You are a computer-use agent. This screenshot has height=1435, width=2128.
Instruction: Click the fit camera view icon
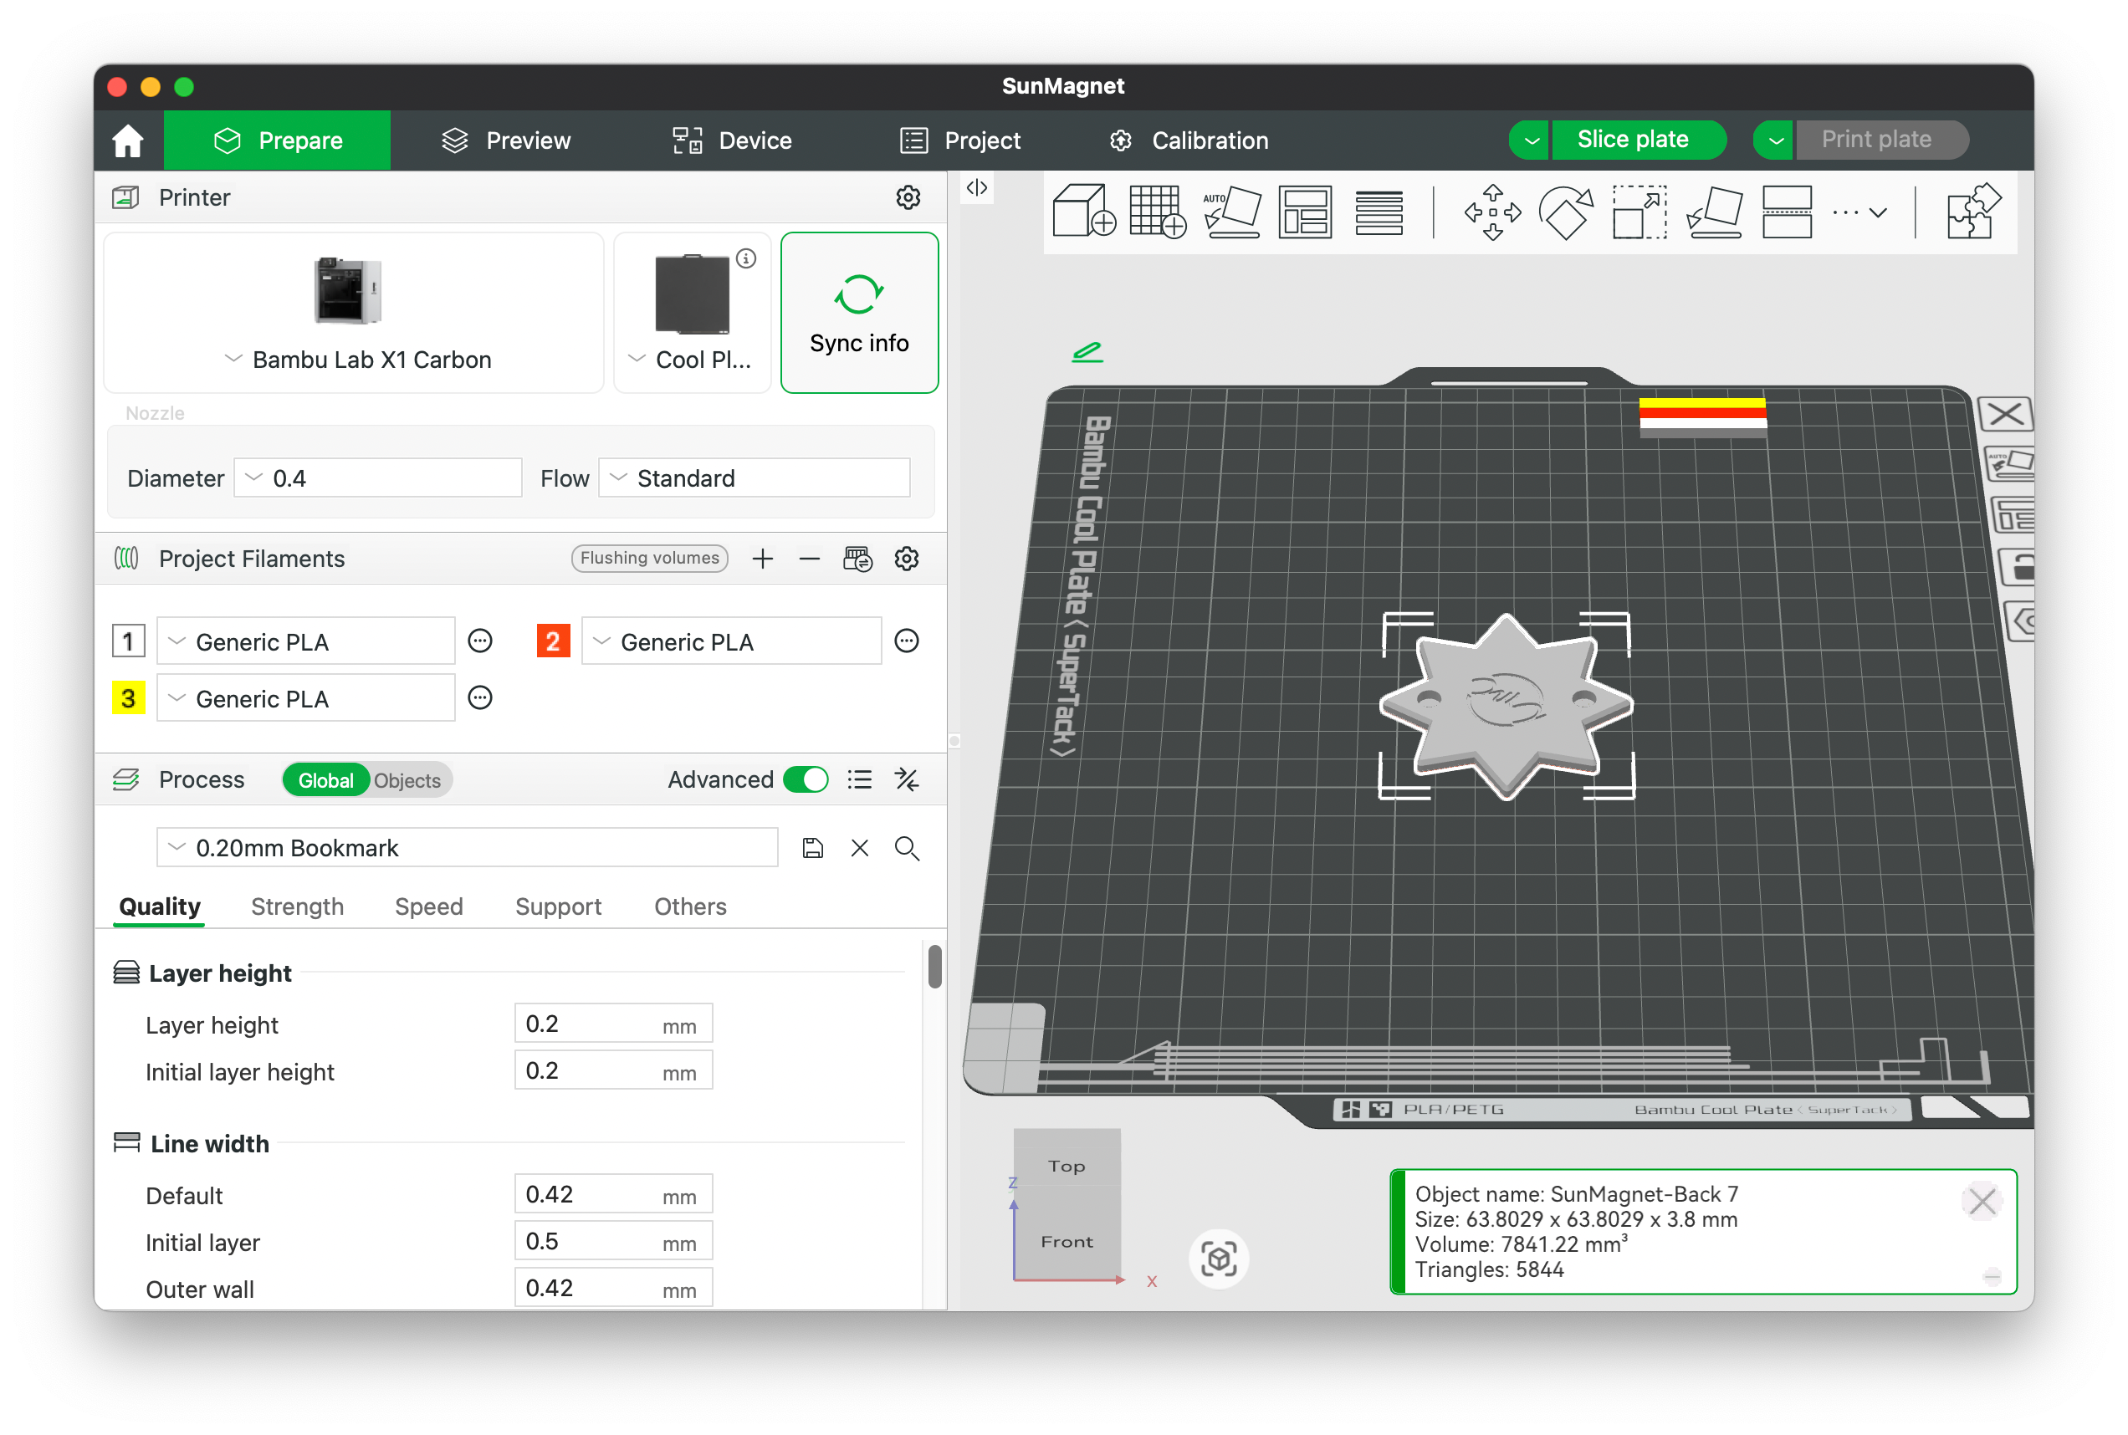pos(1218,1259)
